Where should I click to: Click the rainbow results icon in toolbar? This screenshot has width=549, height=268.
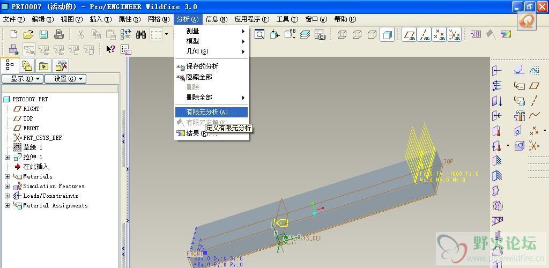(x=506, y=34)
